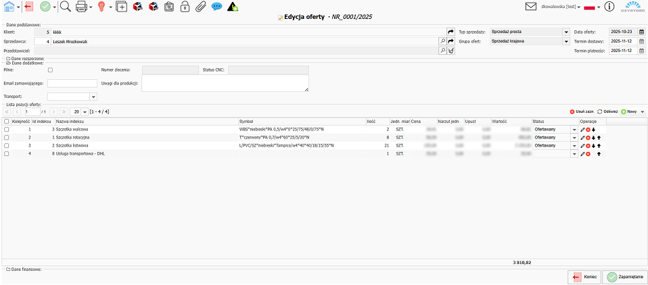The height and width of the screenshot is (285, 648).
Task: Check the Szczotka listwowa row checkbox
Action: click(6, 146)
